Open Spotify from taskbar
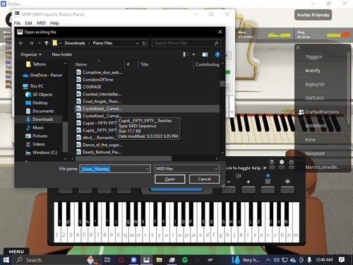353x265 pixels. point(185,260)
